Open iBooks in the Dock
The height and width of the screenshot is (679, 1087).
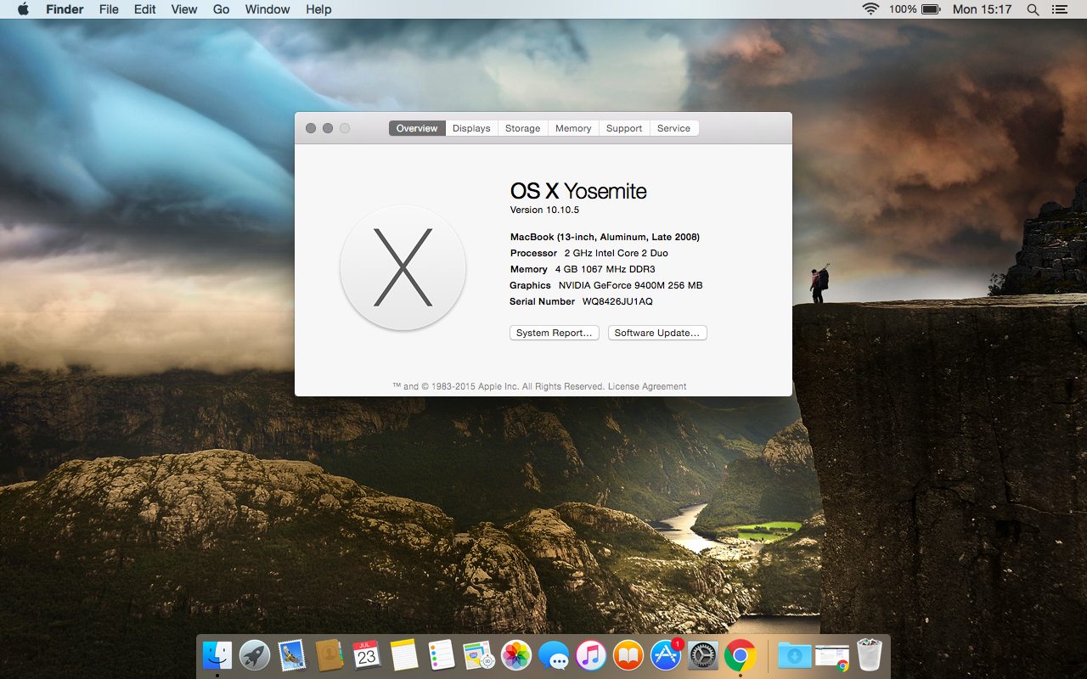(x=628, y=655)
